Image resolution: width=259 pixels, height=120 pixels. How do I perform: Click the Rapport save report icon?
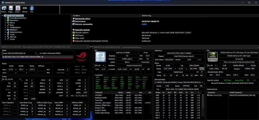[x=11, y=9]
